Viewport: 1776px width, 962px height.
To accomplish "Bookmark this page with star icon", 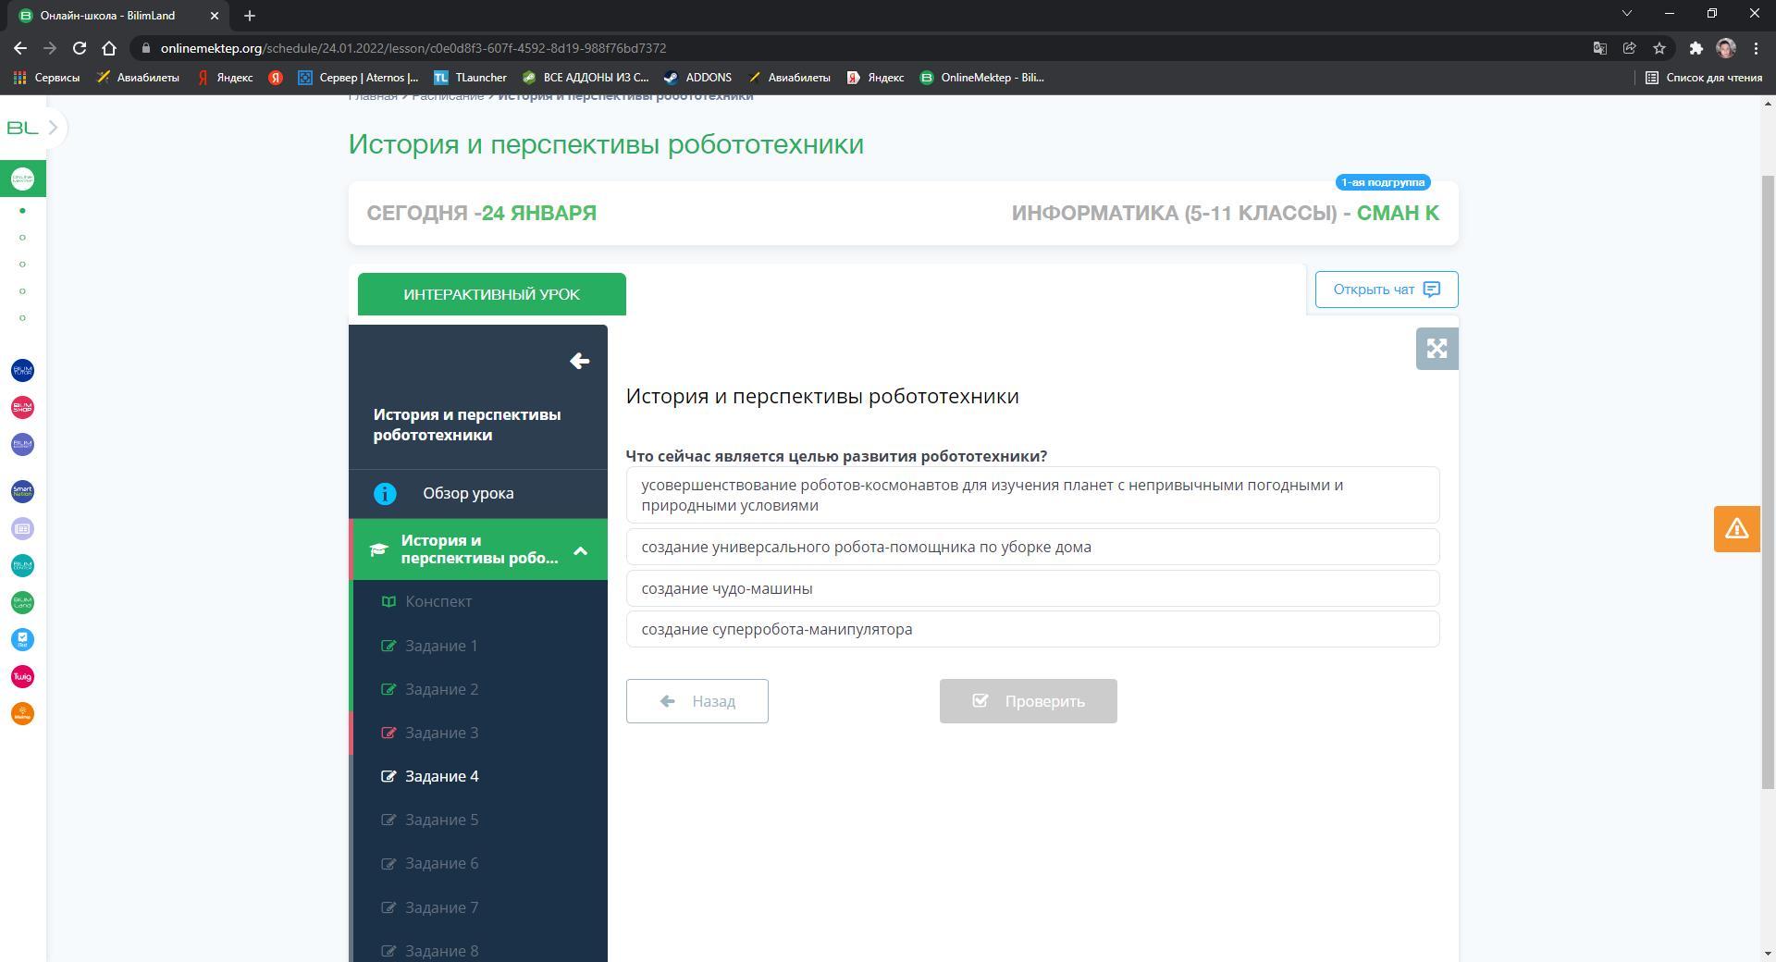I will [1659, 48].
